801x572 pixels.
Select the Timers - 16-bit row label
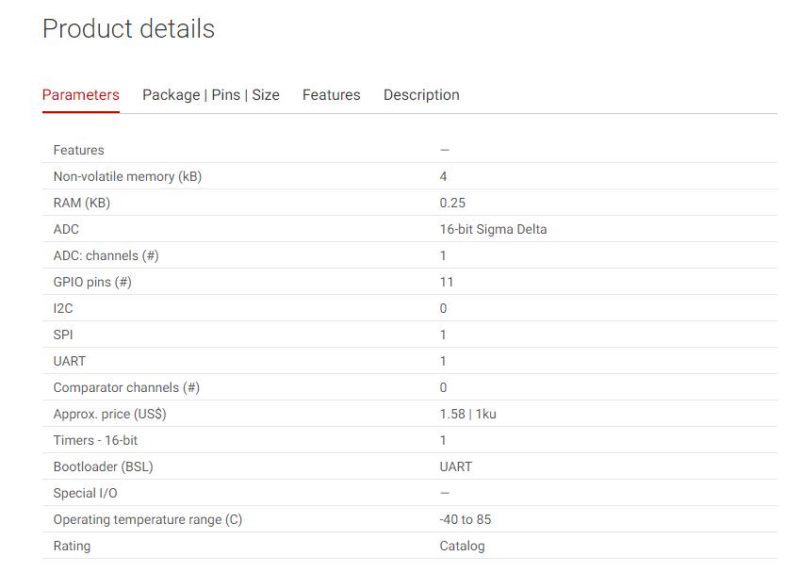click(x=95, y=441)
